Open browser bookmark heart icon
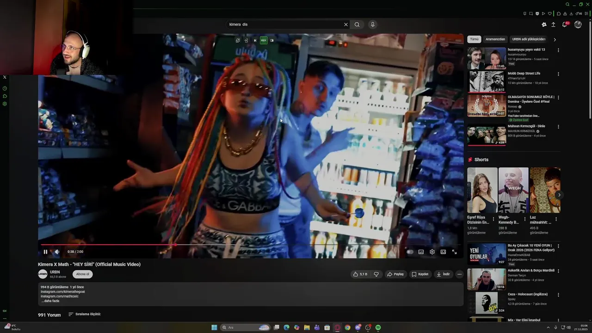 (x=550, y=13)
